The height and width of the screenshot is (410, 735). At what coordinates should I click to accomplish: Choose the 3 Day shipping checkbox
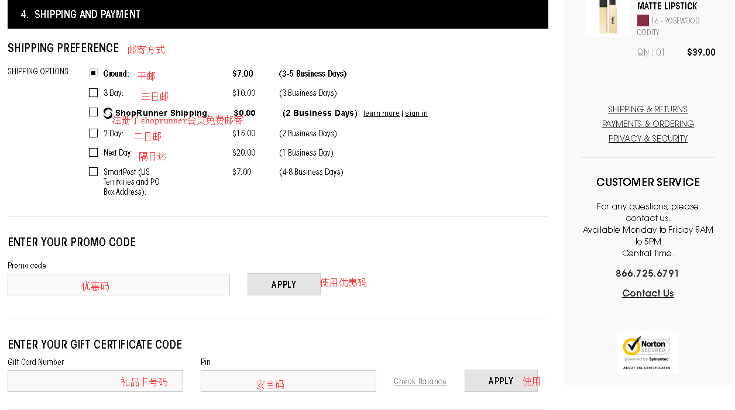93,92
